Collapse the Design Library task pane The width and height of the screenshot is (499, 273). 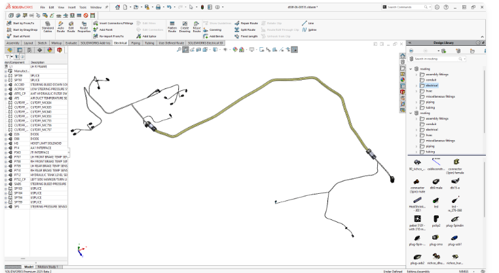410,43
